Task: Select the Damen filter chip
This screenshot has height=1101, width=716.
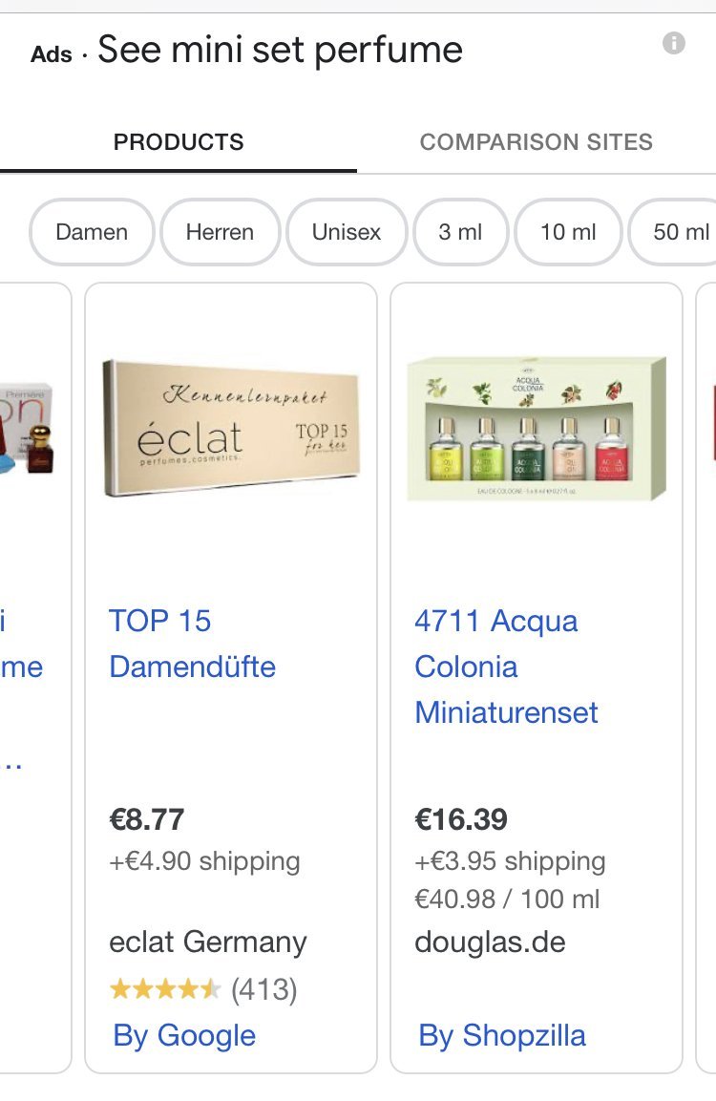Action: (x=92, y=232)
